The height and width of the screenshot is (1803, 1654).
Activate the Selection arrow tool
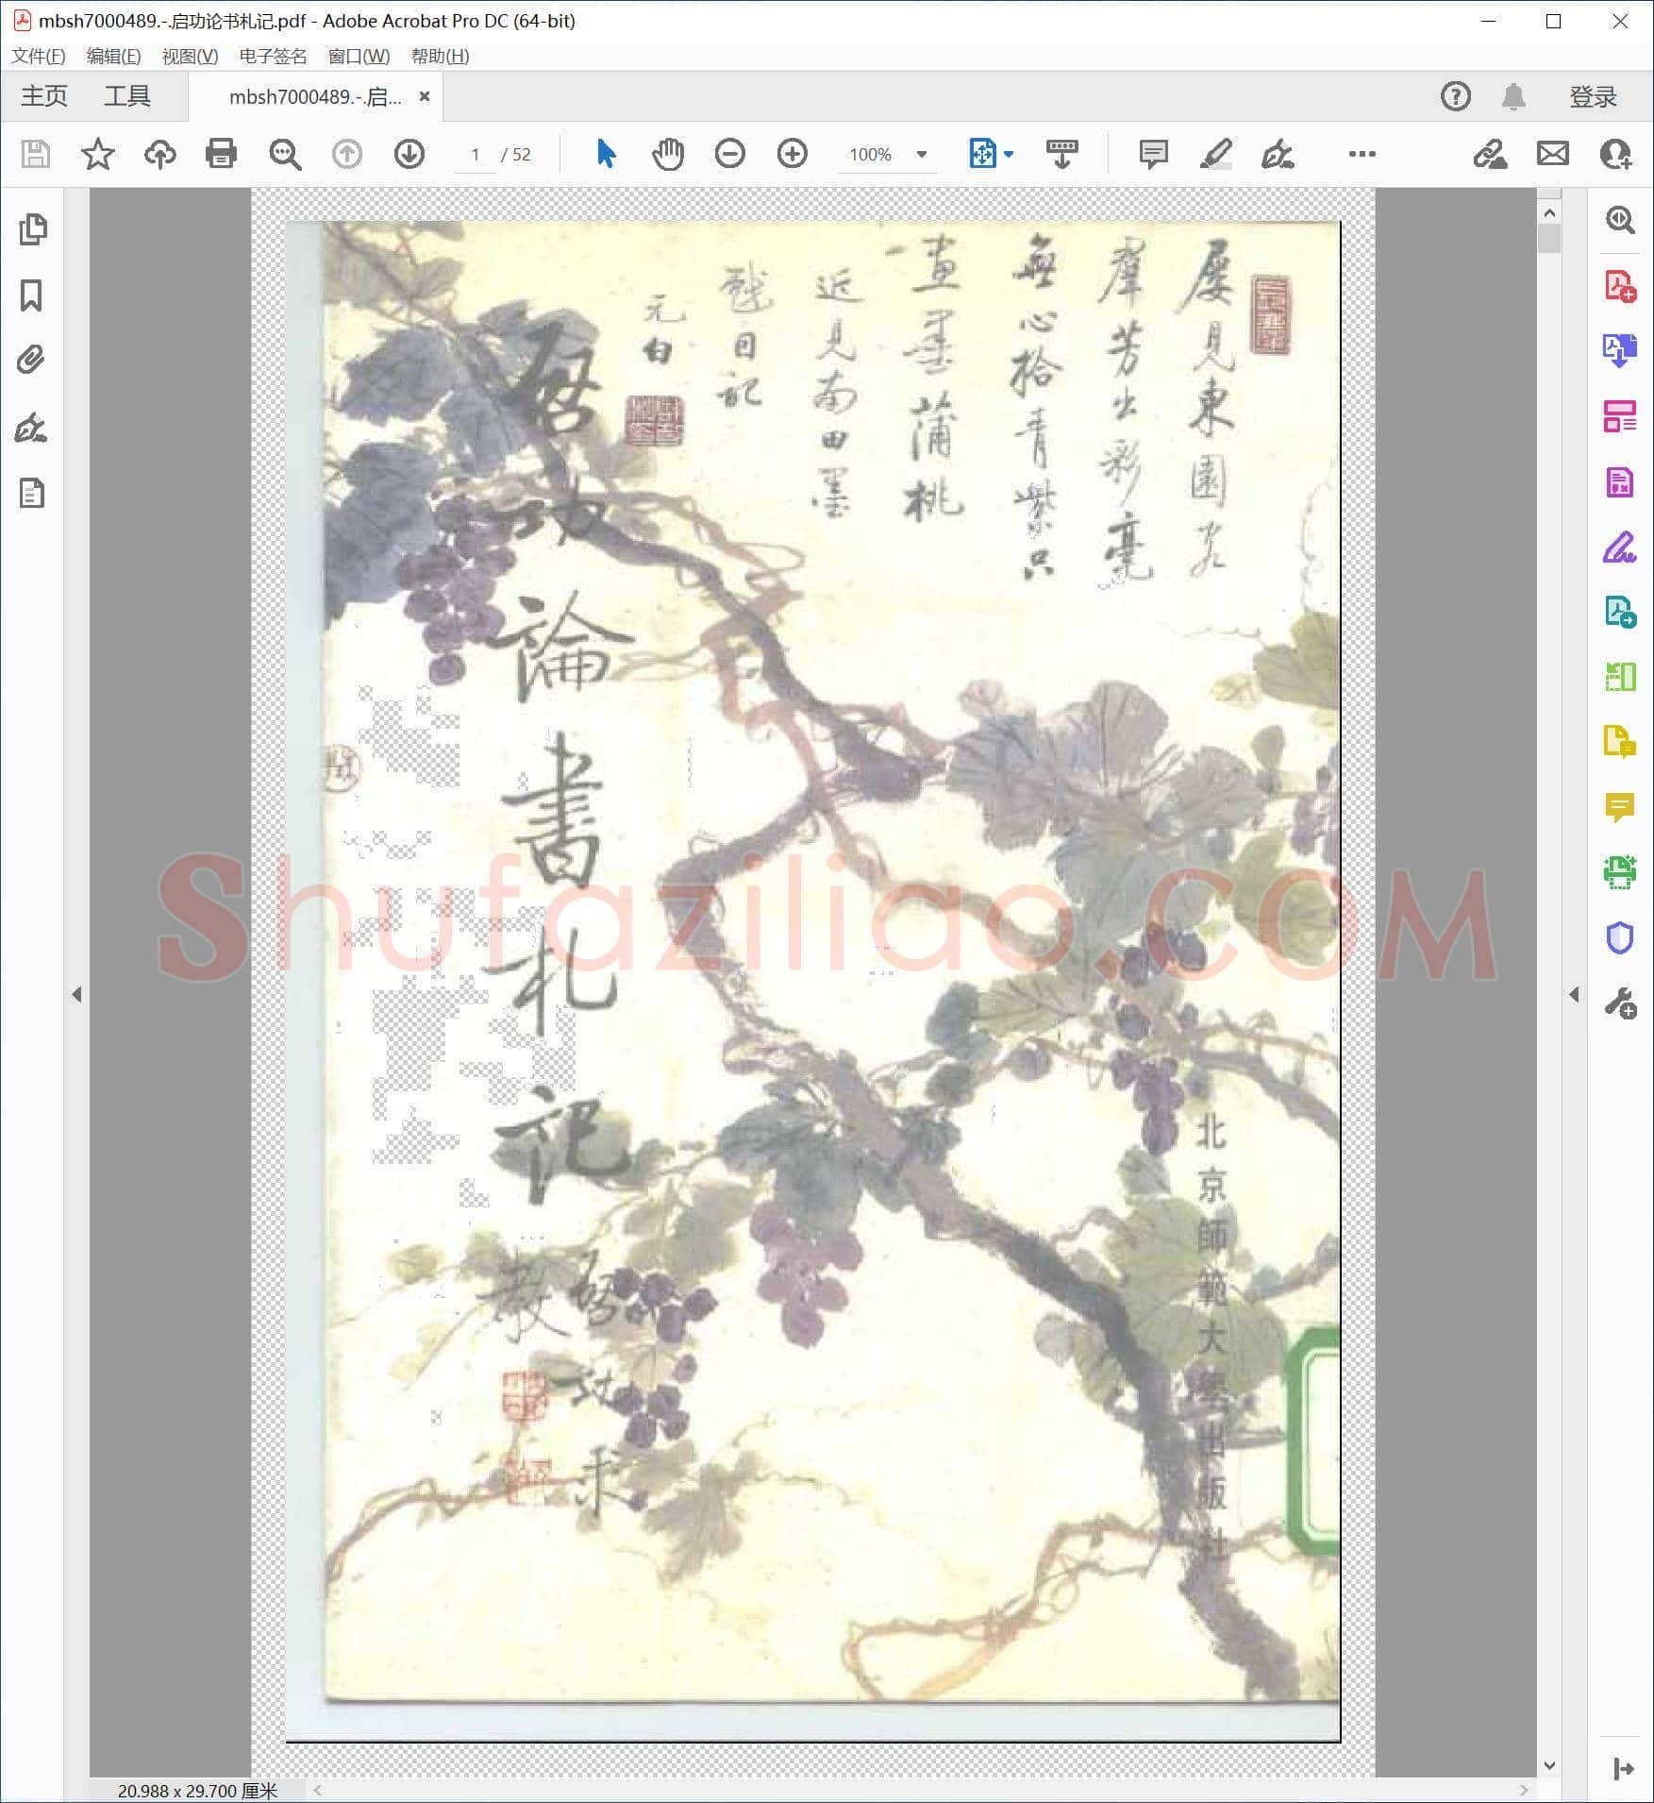(x=606, y=153)
